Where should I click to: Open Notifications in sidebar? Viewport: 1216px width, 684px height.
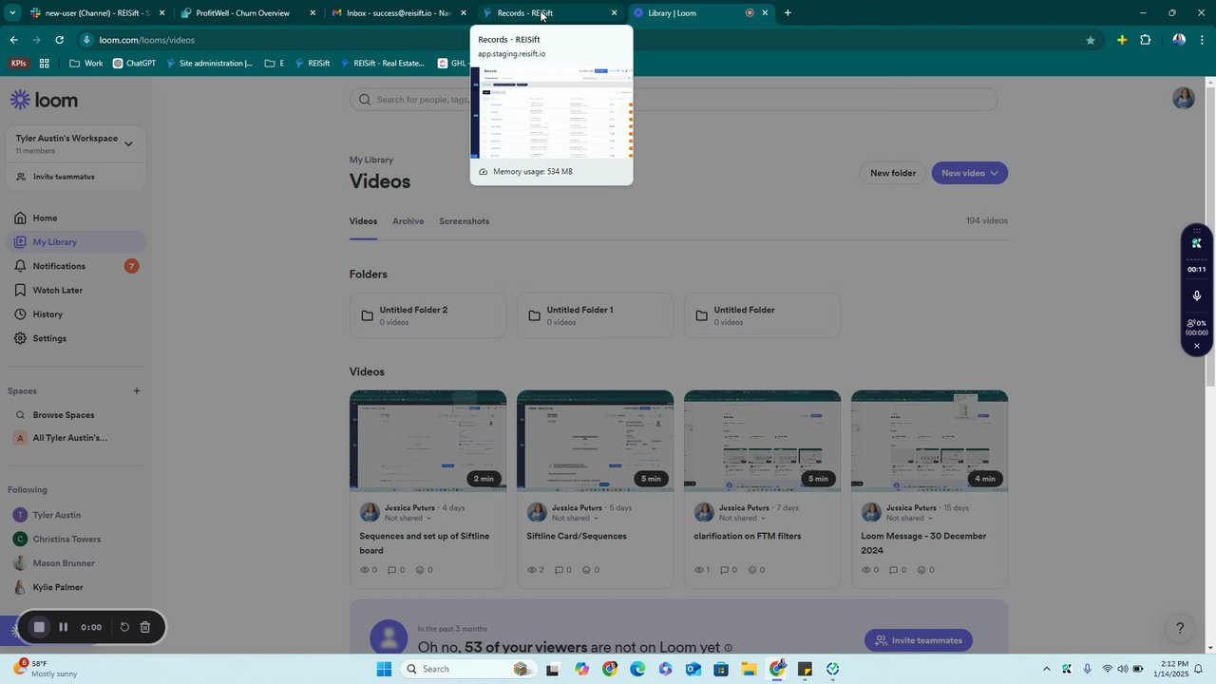click(76, 266)
